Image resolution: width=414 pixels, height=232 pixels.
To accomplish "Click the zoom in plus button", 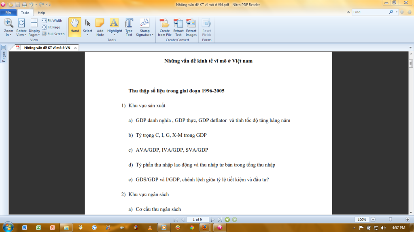I will tap(408, 219).
